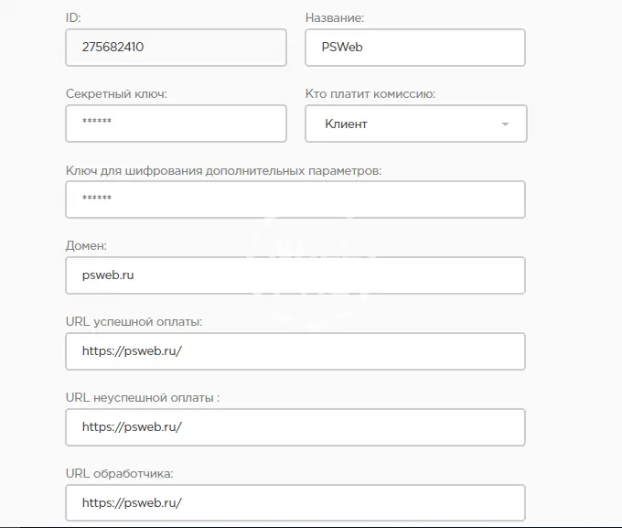Click the URL неуспешной оплаты input
This screenshot has height=528, width=622.
point(295,427)
